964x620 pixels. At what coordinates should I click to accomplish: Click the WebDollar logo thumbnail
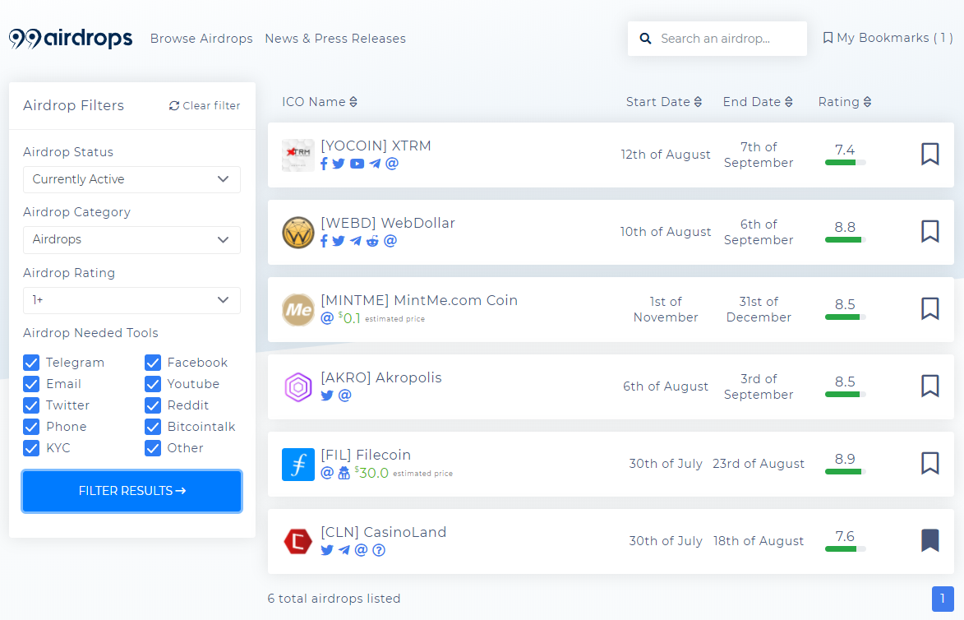(298, 233)
